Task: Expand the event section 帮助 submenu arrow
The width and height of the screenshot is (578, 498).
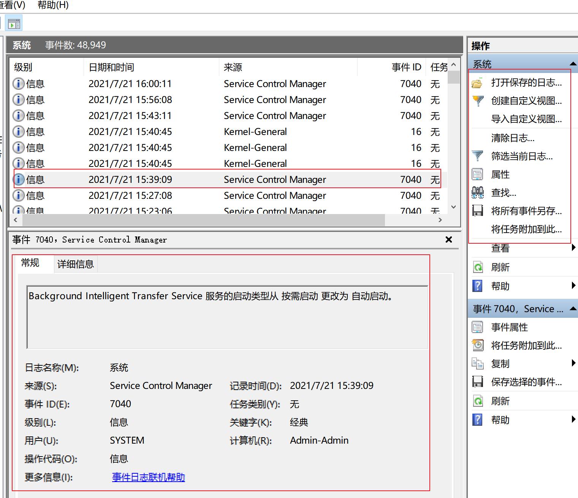Action: pyautogui.click(x=574, y=419)
